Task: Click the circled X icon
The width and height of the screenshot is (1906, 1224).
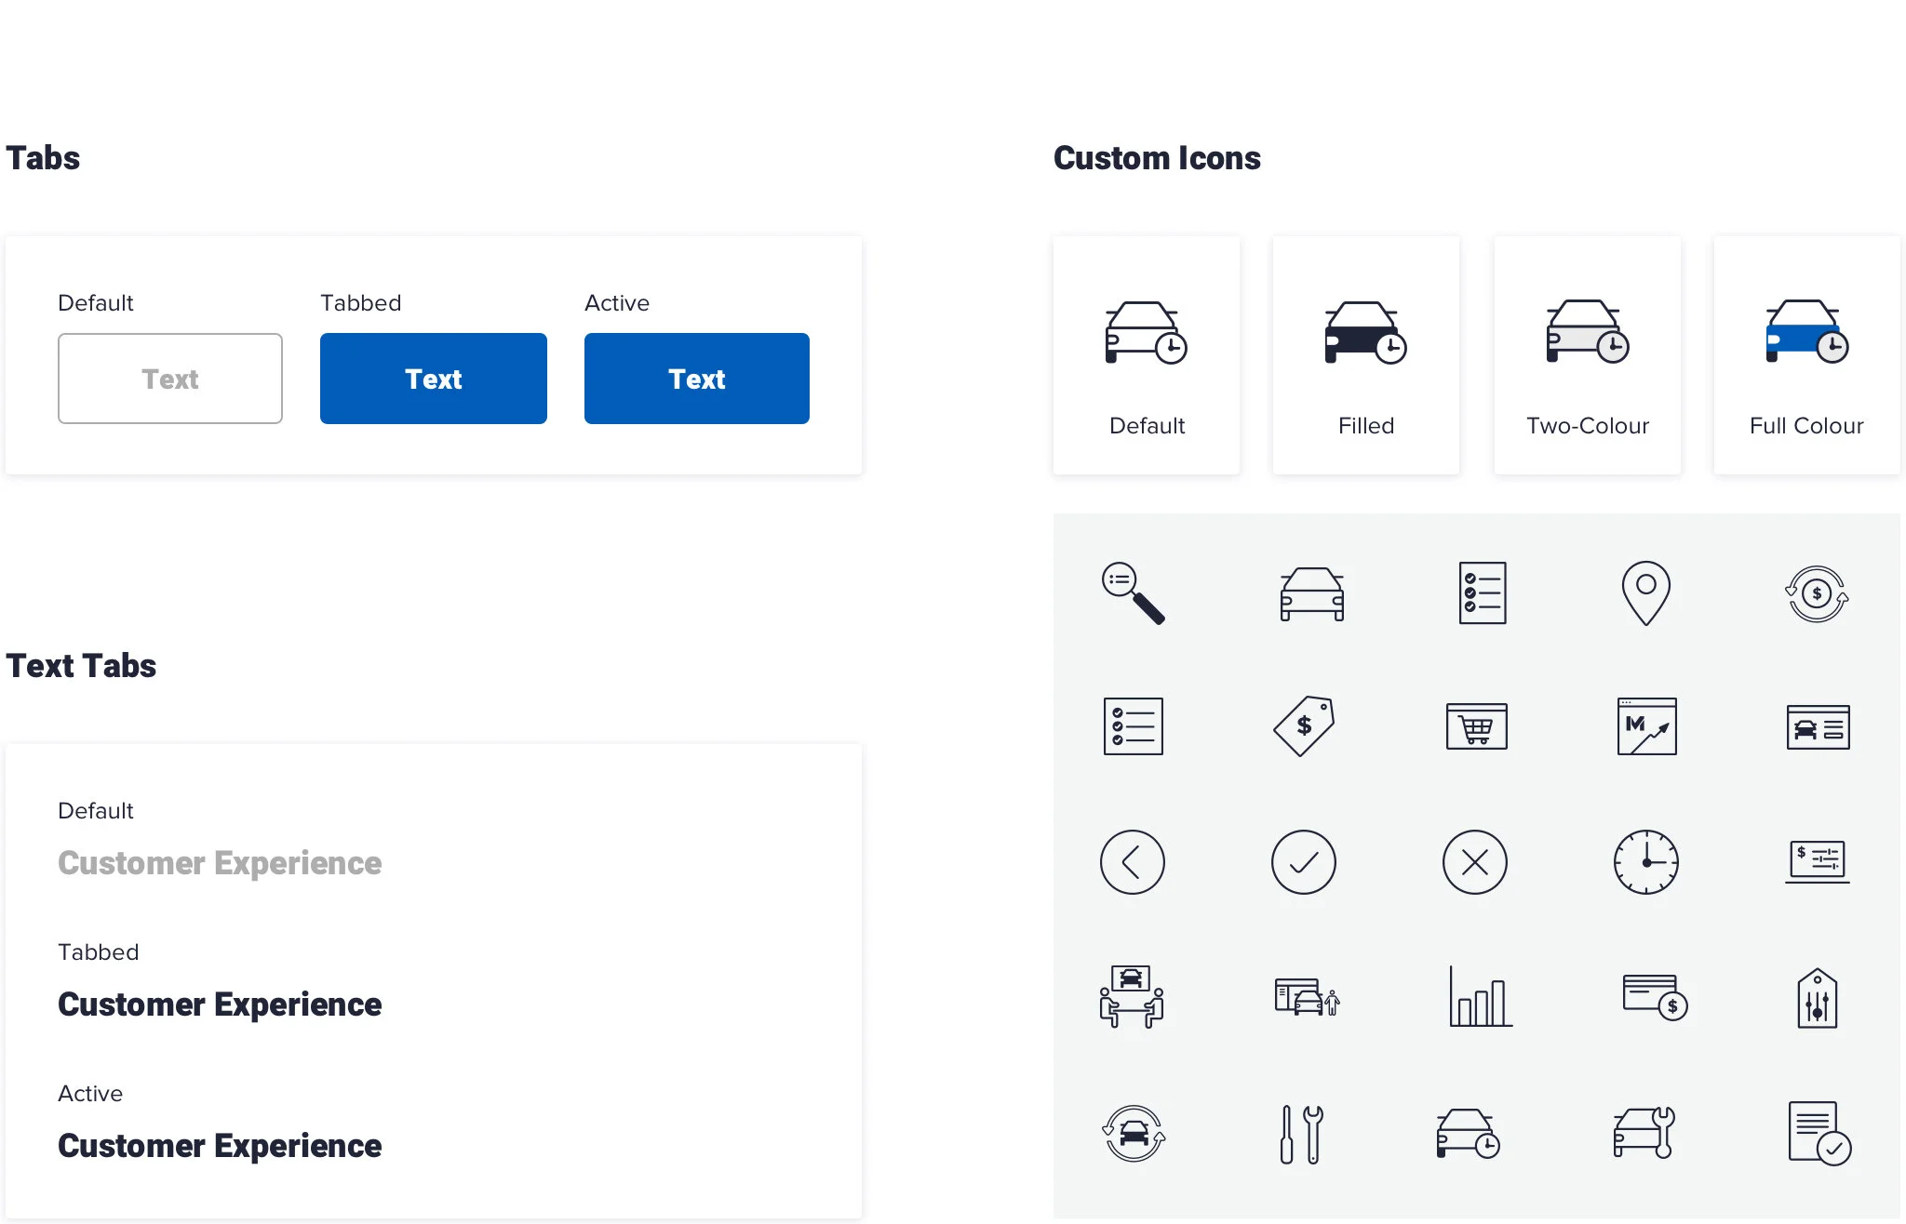Action: click(1474, 862)
